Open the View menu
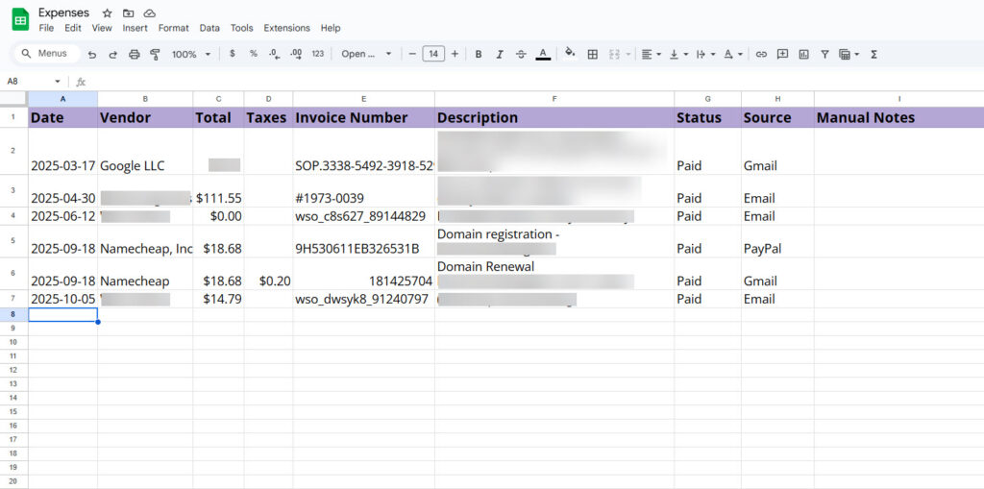This screenshot has width=984, height=489. coord(102,28)
